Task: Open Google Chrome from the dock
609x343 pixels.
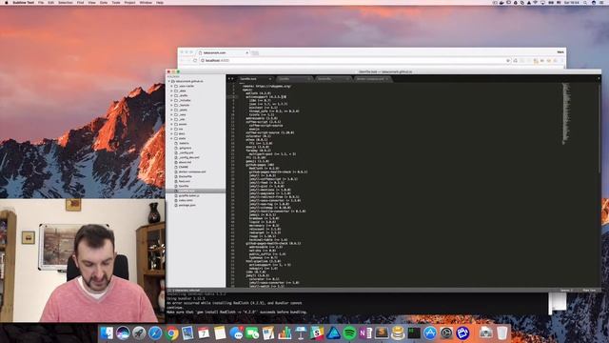Action: pos(171,333)
